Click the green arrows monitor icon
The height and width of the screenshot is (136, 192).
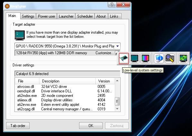(183, 58)
